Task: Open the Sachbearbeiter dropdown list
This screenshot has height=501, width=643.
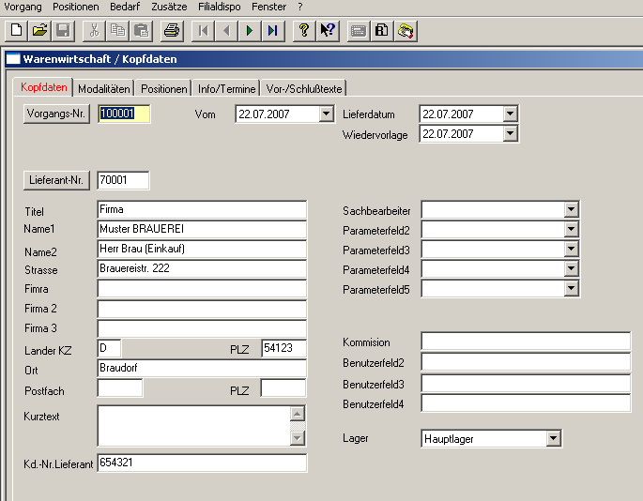Action: (571, 209)
